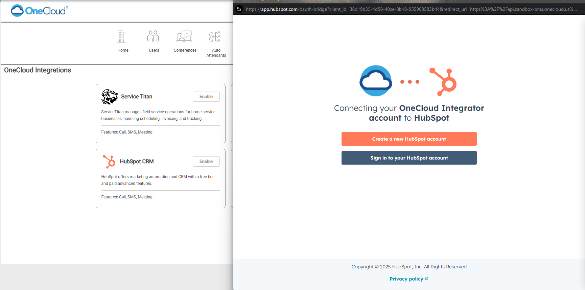The height and width of the screenshot is (290, 585).
Task: Click the OneCloud Integrations heading
Action: coord(38,70)
